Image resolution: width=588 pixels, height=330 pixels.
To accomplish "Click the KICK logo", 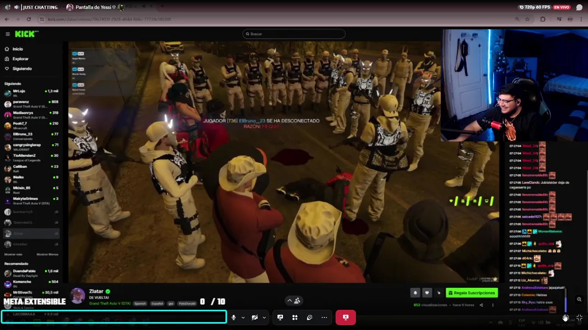I will (27, 34).
